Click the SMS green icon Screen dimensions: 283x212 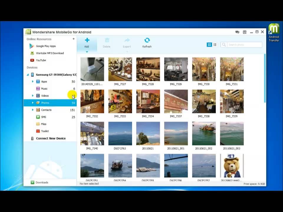click(x=38, y=117)
